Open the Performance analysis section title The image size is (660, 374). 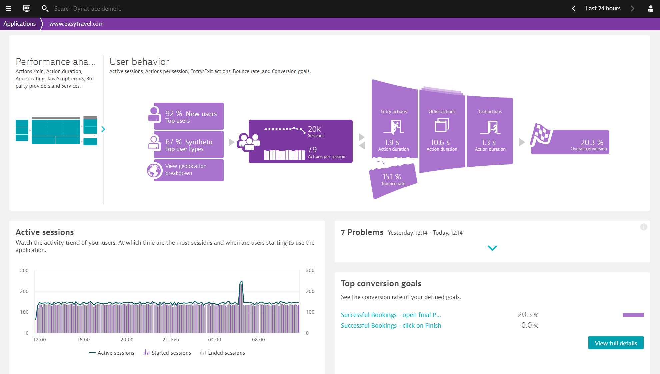56,62
